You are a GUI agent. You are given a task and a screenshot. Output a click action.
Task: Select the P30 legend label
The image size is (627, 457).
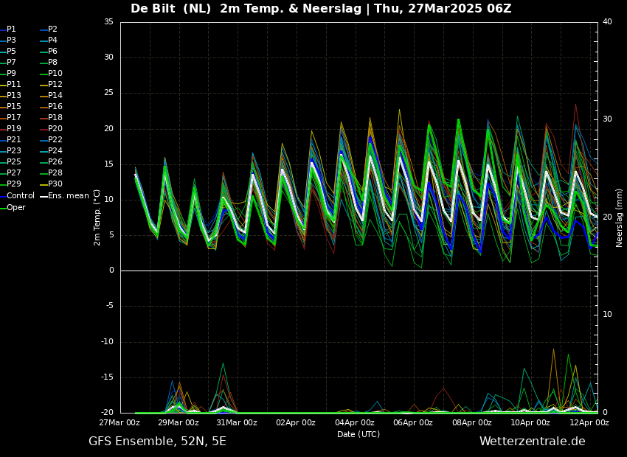55,184
